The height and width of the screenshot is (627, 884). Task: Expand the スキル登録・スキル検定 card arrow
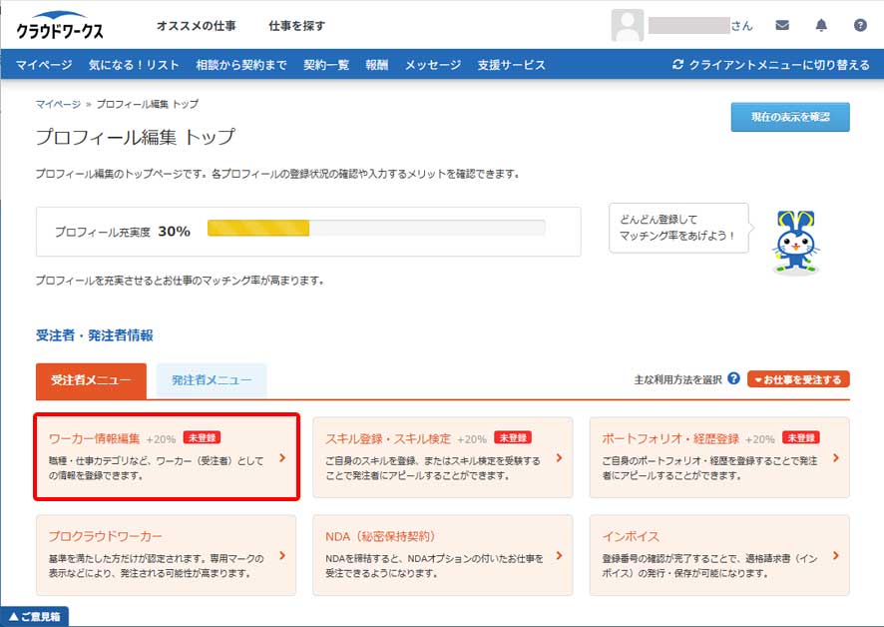click(559, 458)
